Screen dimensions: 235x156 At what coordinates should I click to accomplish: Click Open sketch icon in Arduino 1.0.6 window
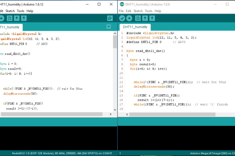(x=145, y=18)
